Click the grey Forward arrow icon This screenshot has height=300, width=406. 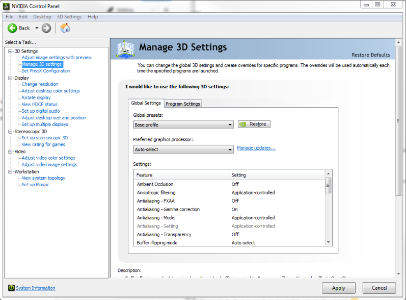(x=46, y=28)
